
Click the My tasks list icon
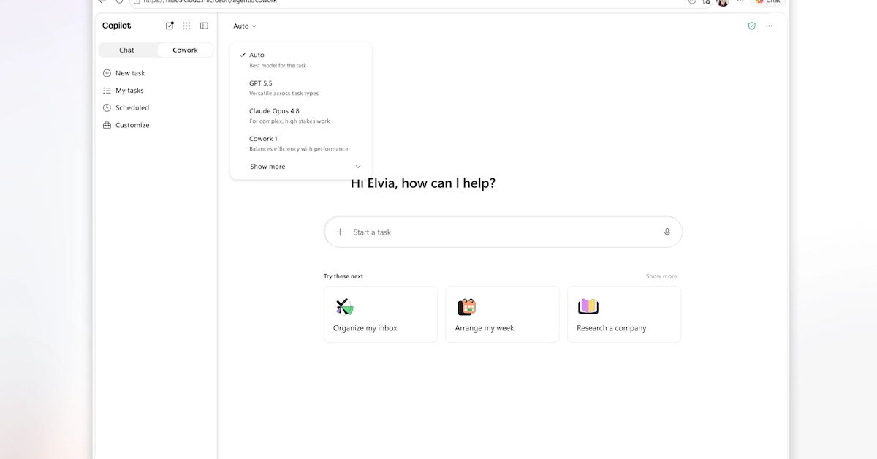107,91
